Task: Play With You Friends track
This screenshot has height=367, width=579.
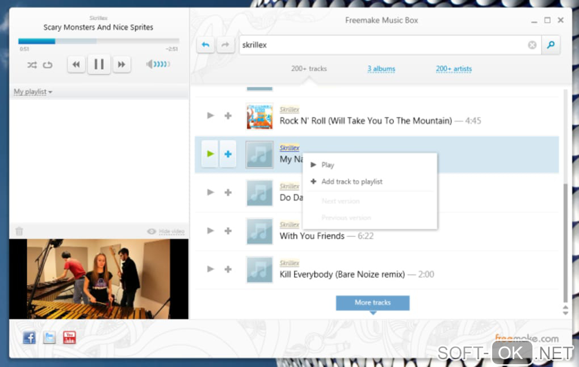Action: click(211, 230)
